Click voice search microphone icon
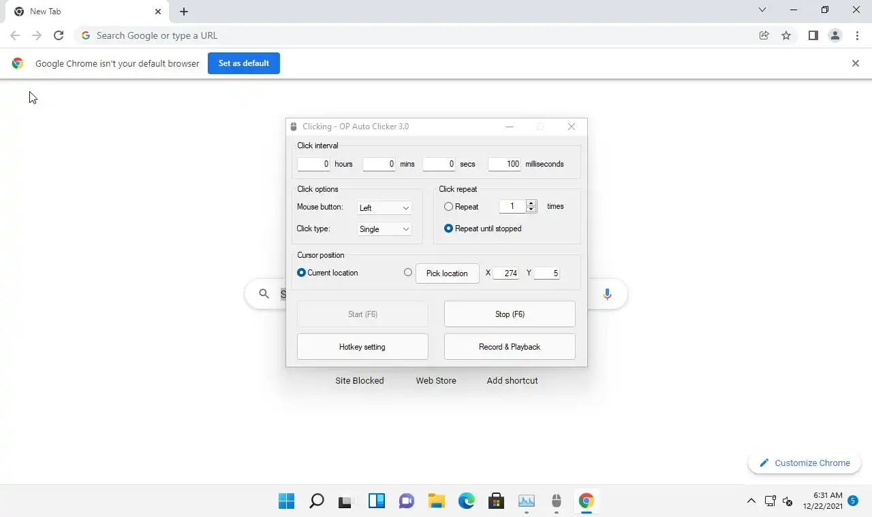The height and width of the screenshot is (517, 872). pos(607,294)
